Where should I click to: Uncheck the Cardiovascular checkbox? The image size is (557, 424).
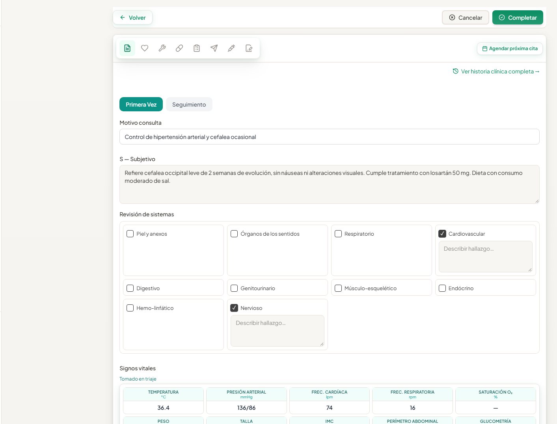click(x=442, y=234)
